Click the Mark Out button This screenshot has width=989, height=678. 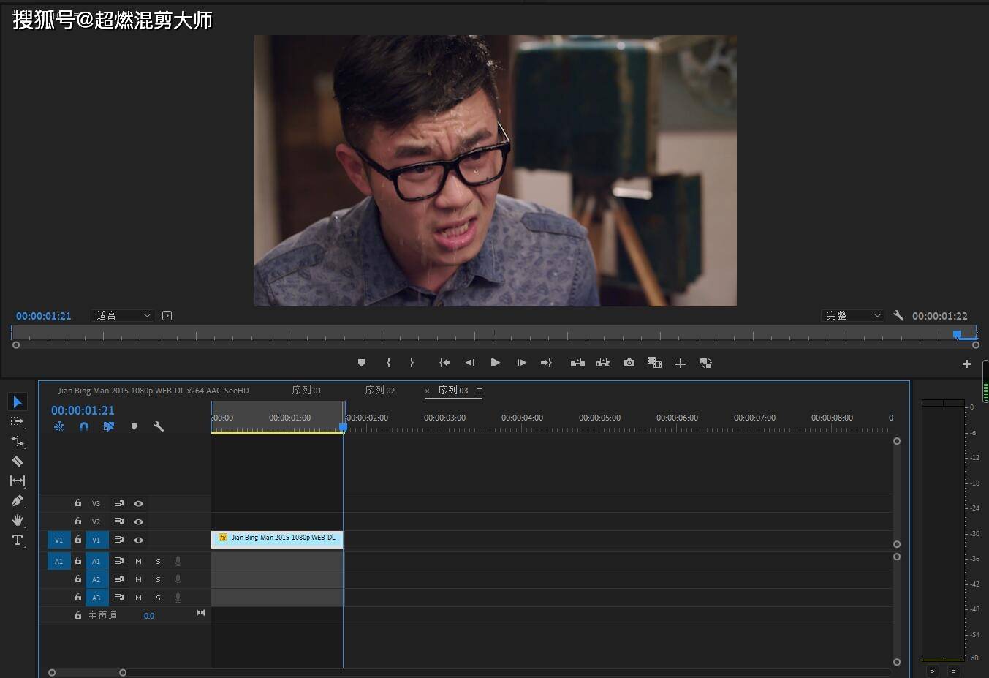[412, 363]
